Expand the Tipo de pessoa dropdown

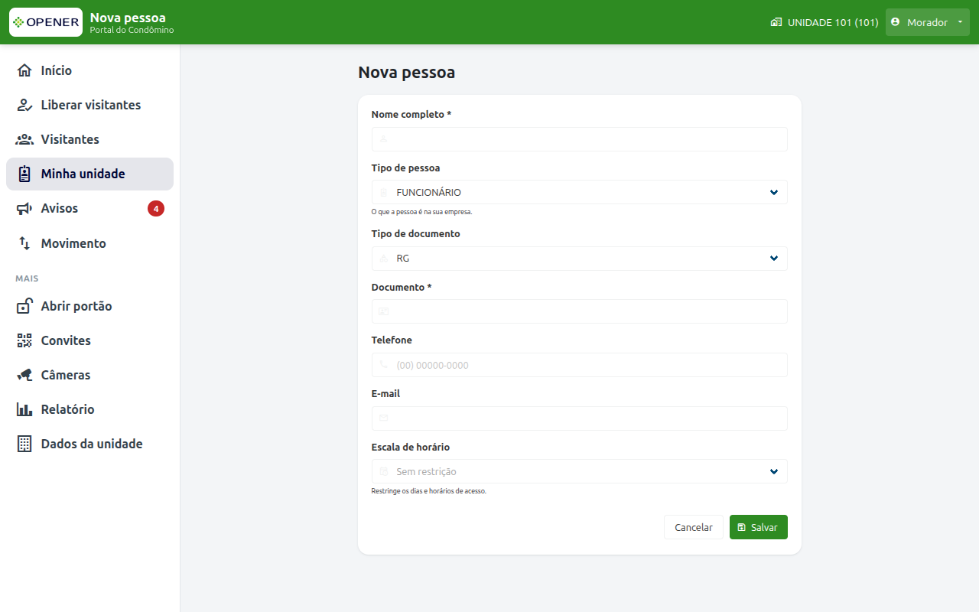click(580, 192)
